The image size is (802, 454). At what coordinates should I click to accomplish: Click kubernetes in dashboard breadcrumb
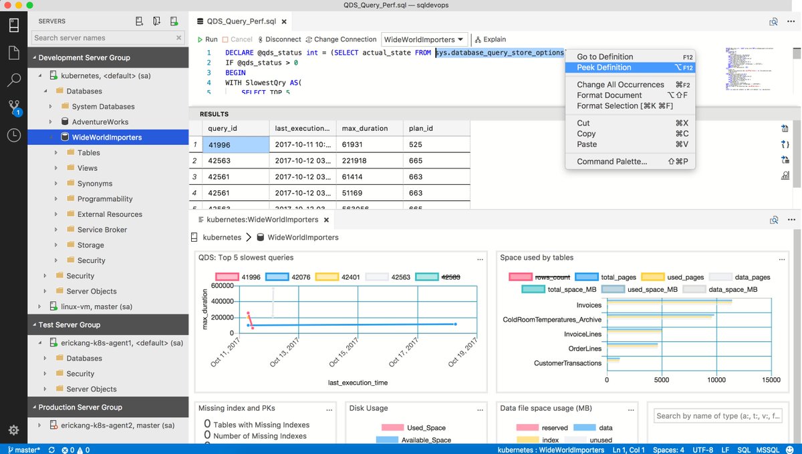(222, 237)
